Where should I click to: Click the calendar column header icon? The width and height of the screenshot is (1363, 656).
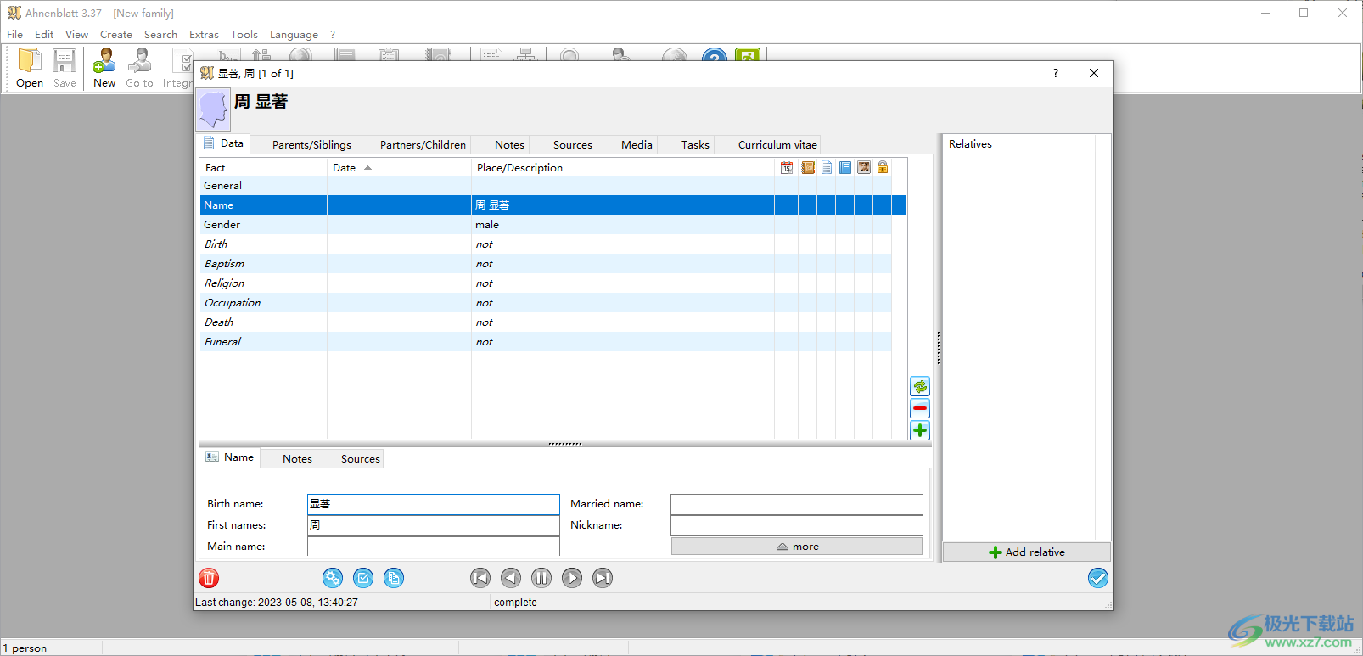pos(787,167)
